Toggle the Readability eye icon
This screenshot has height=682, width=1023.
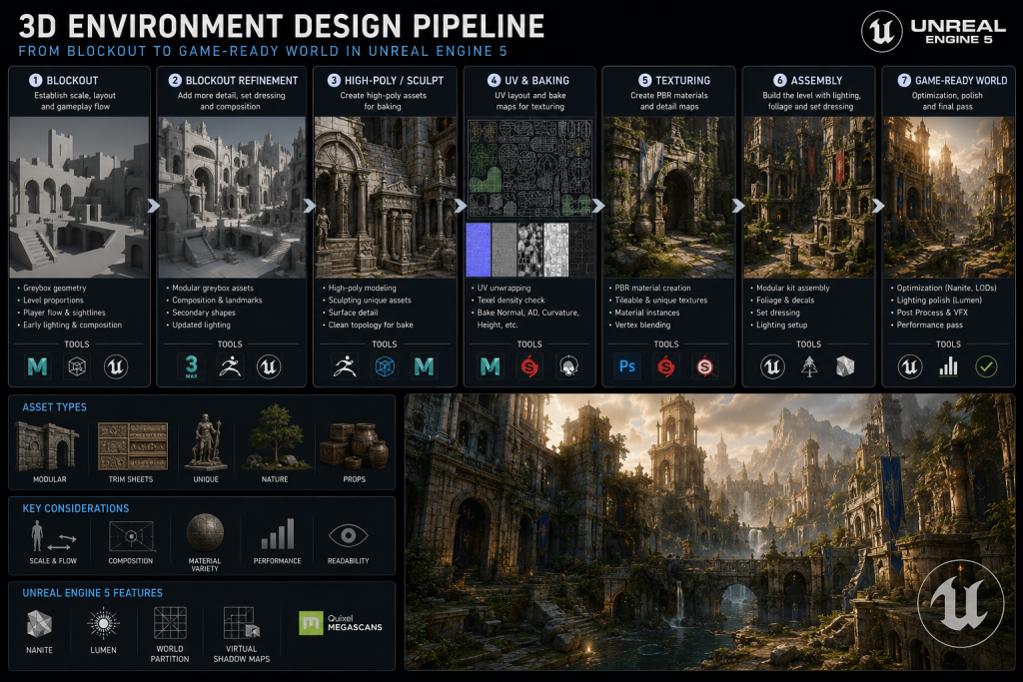pyautogui.click(x=349, y=536)
